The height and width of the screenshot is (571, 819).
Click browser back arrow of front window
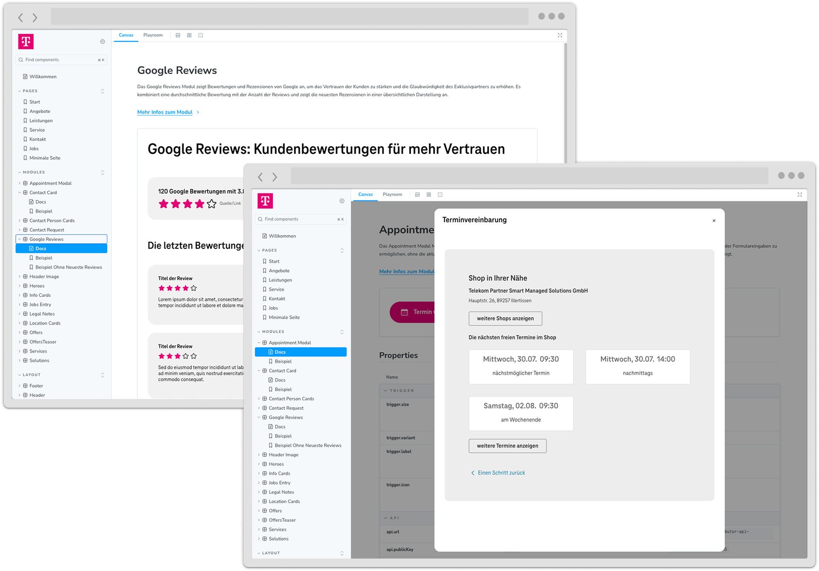point(260,177)
